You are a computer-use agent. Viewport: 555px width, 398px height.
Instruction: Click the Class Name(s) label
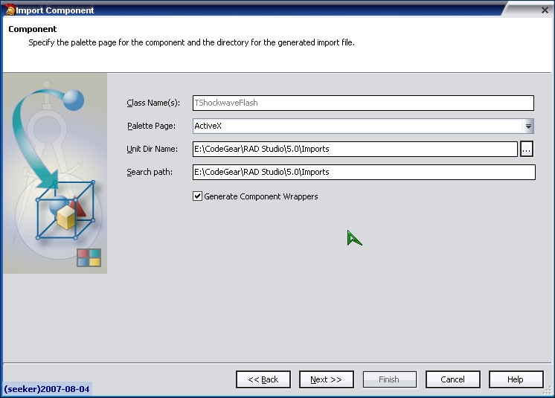(x=153, y=103)
